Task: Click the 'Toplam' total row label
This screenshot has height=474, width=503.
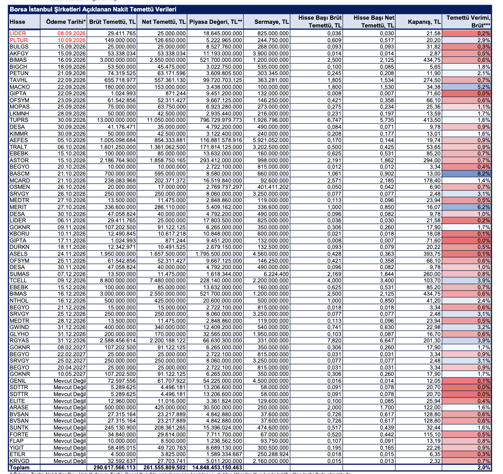Action: coord(19,468)
